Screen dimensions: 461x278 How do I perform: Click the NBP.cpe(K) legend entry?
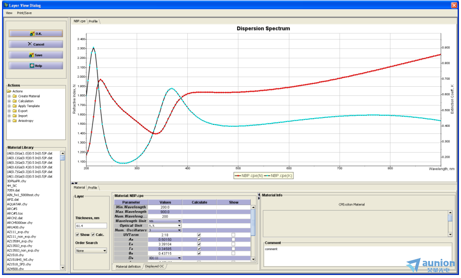click(x=278, y=176)
